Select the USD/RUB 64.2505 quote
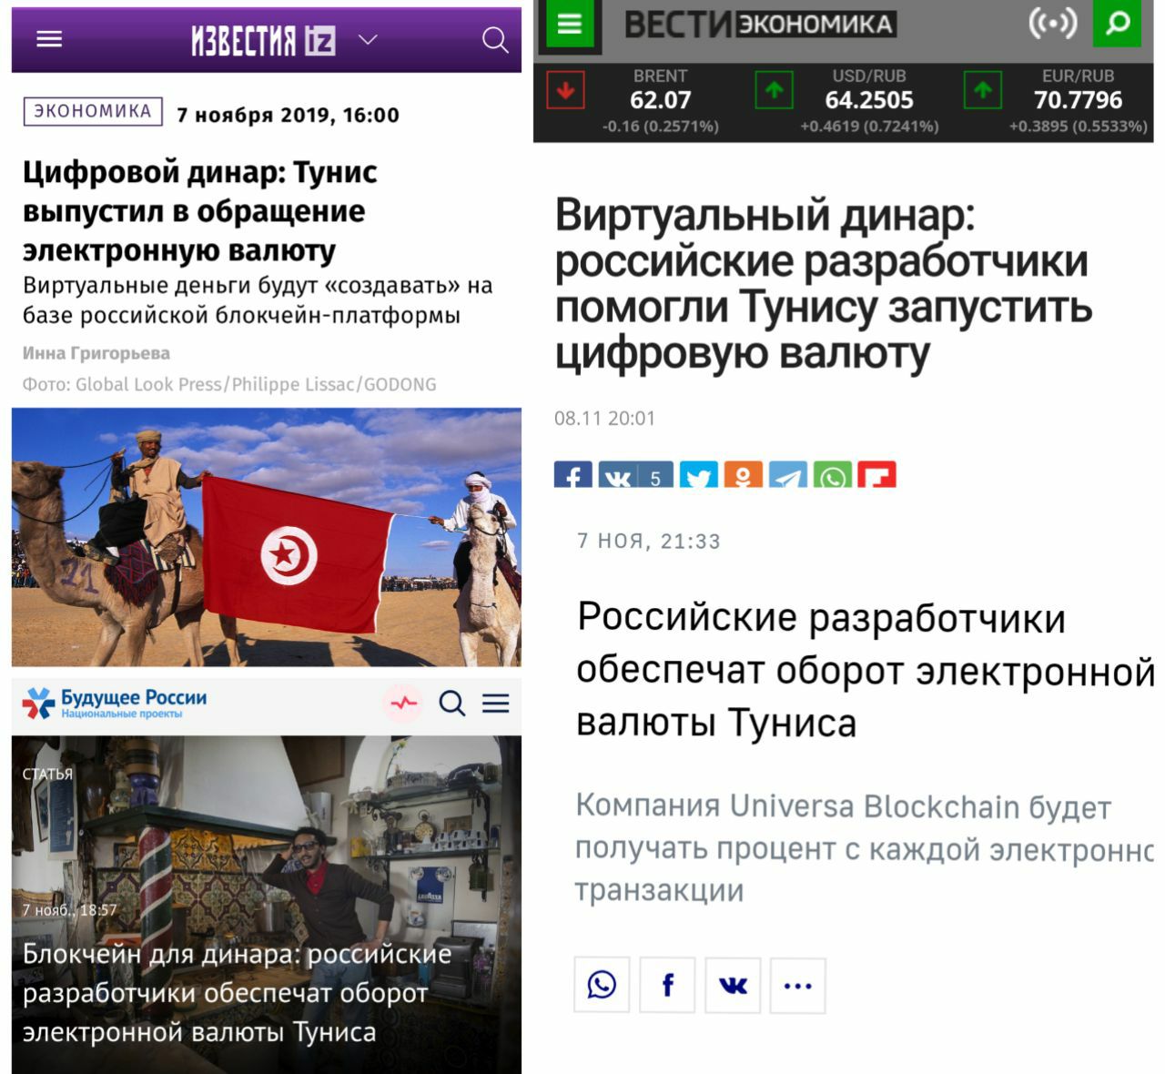The width and height of the screenshot is (1165, 1074). [869, 100]
